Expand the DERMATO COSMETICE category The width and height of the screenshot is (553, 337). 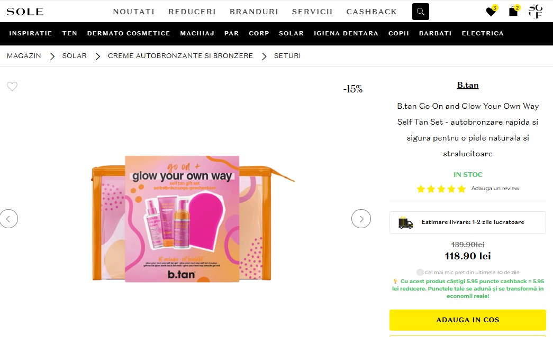tap(129, 33)
